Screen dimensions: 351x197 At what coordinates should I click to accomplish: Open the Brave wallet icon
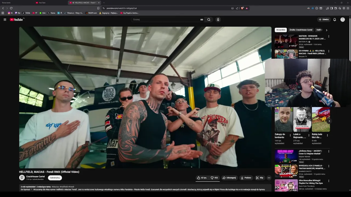tap(336, 8)
